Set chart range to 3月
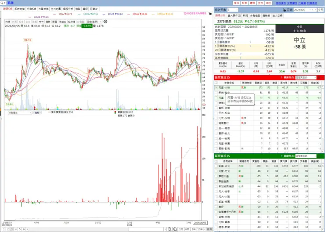 (x=181, y=229)
